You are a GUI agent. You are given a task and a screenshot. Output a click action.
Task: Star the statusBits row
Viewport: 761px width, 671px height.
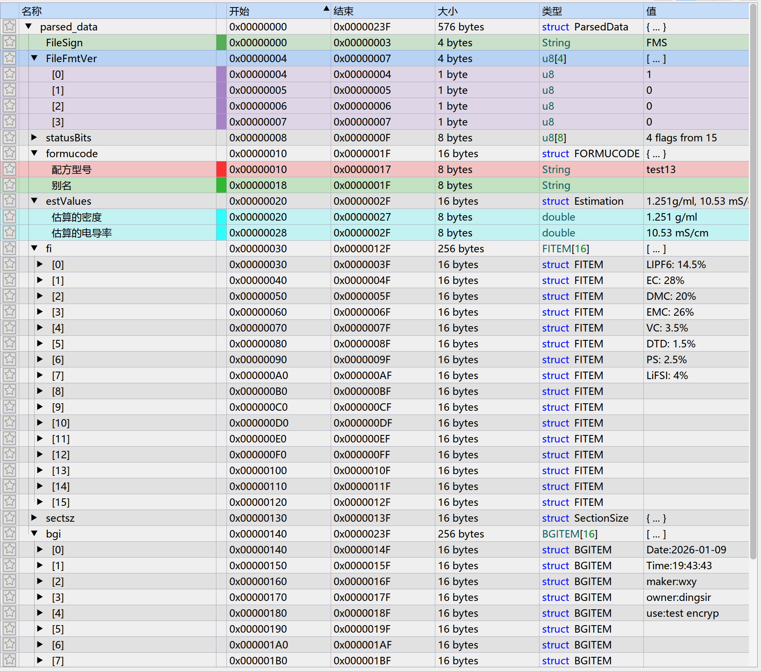pyautogui.click(x=10, y=138)
